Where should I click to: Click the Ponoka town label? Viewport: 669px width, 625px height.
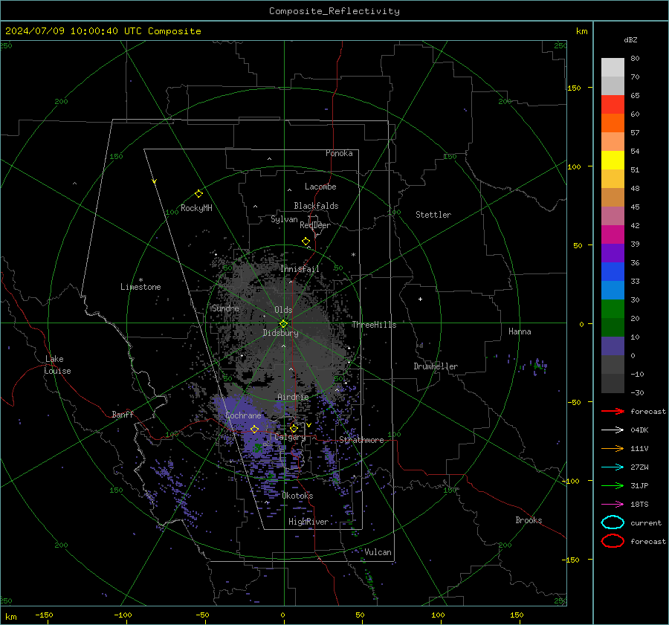point(339,153)
